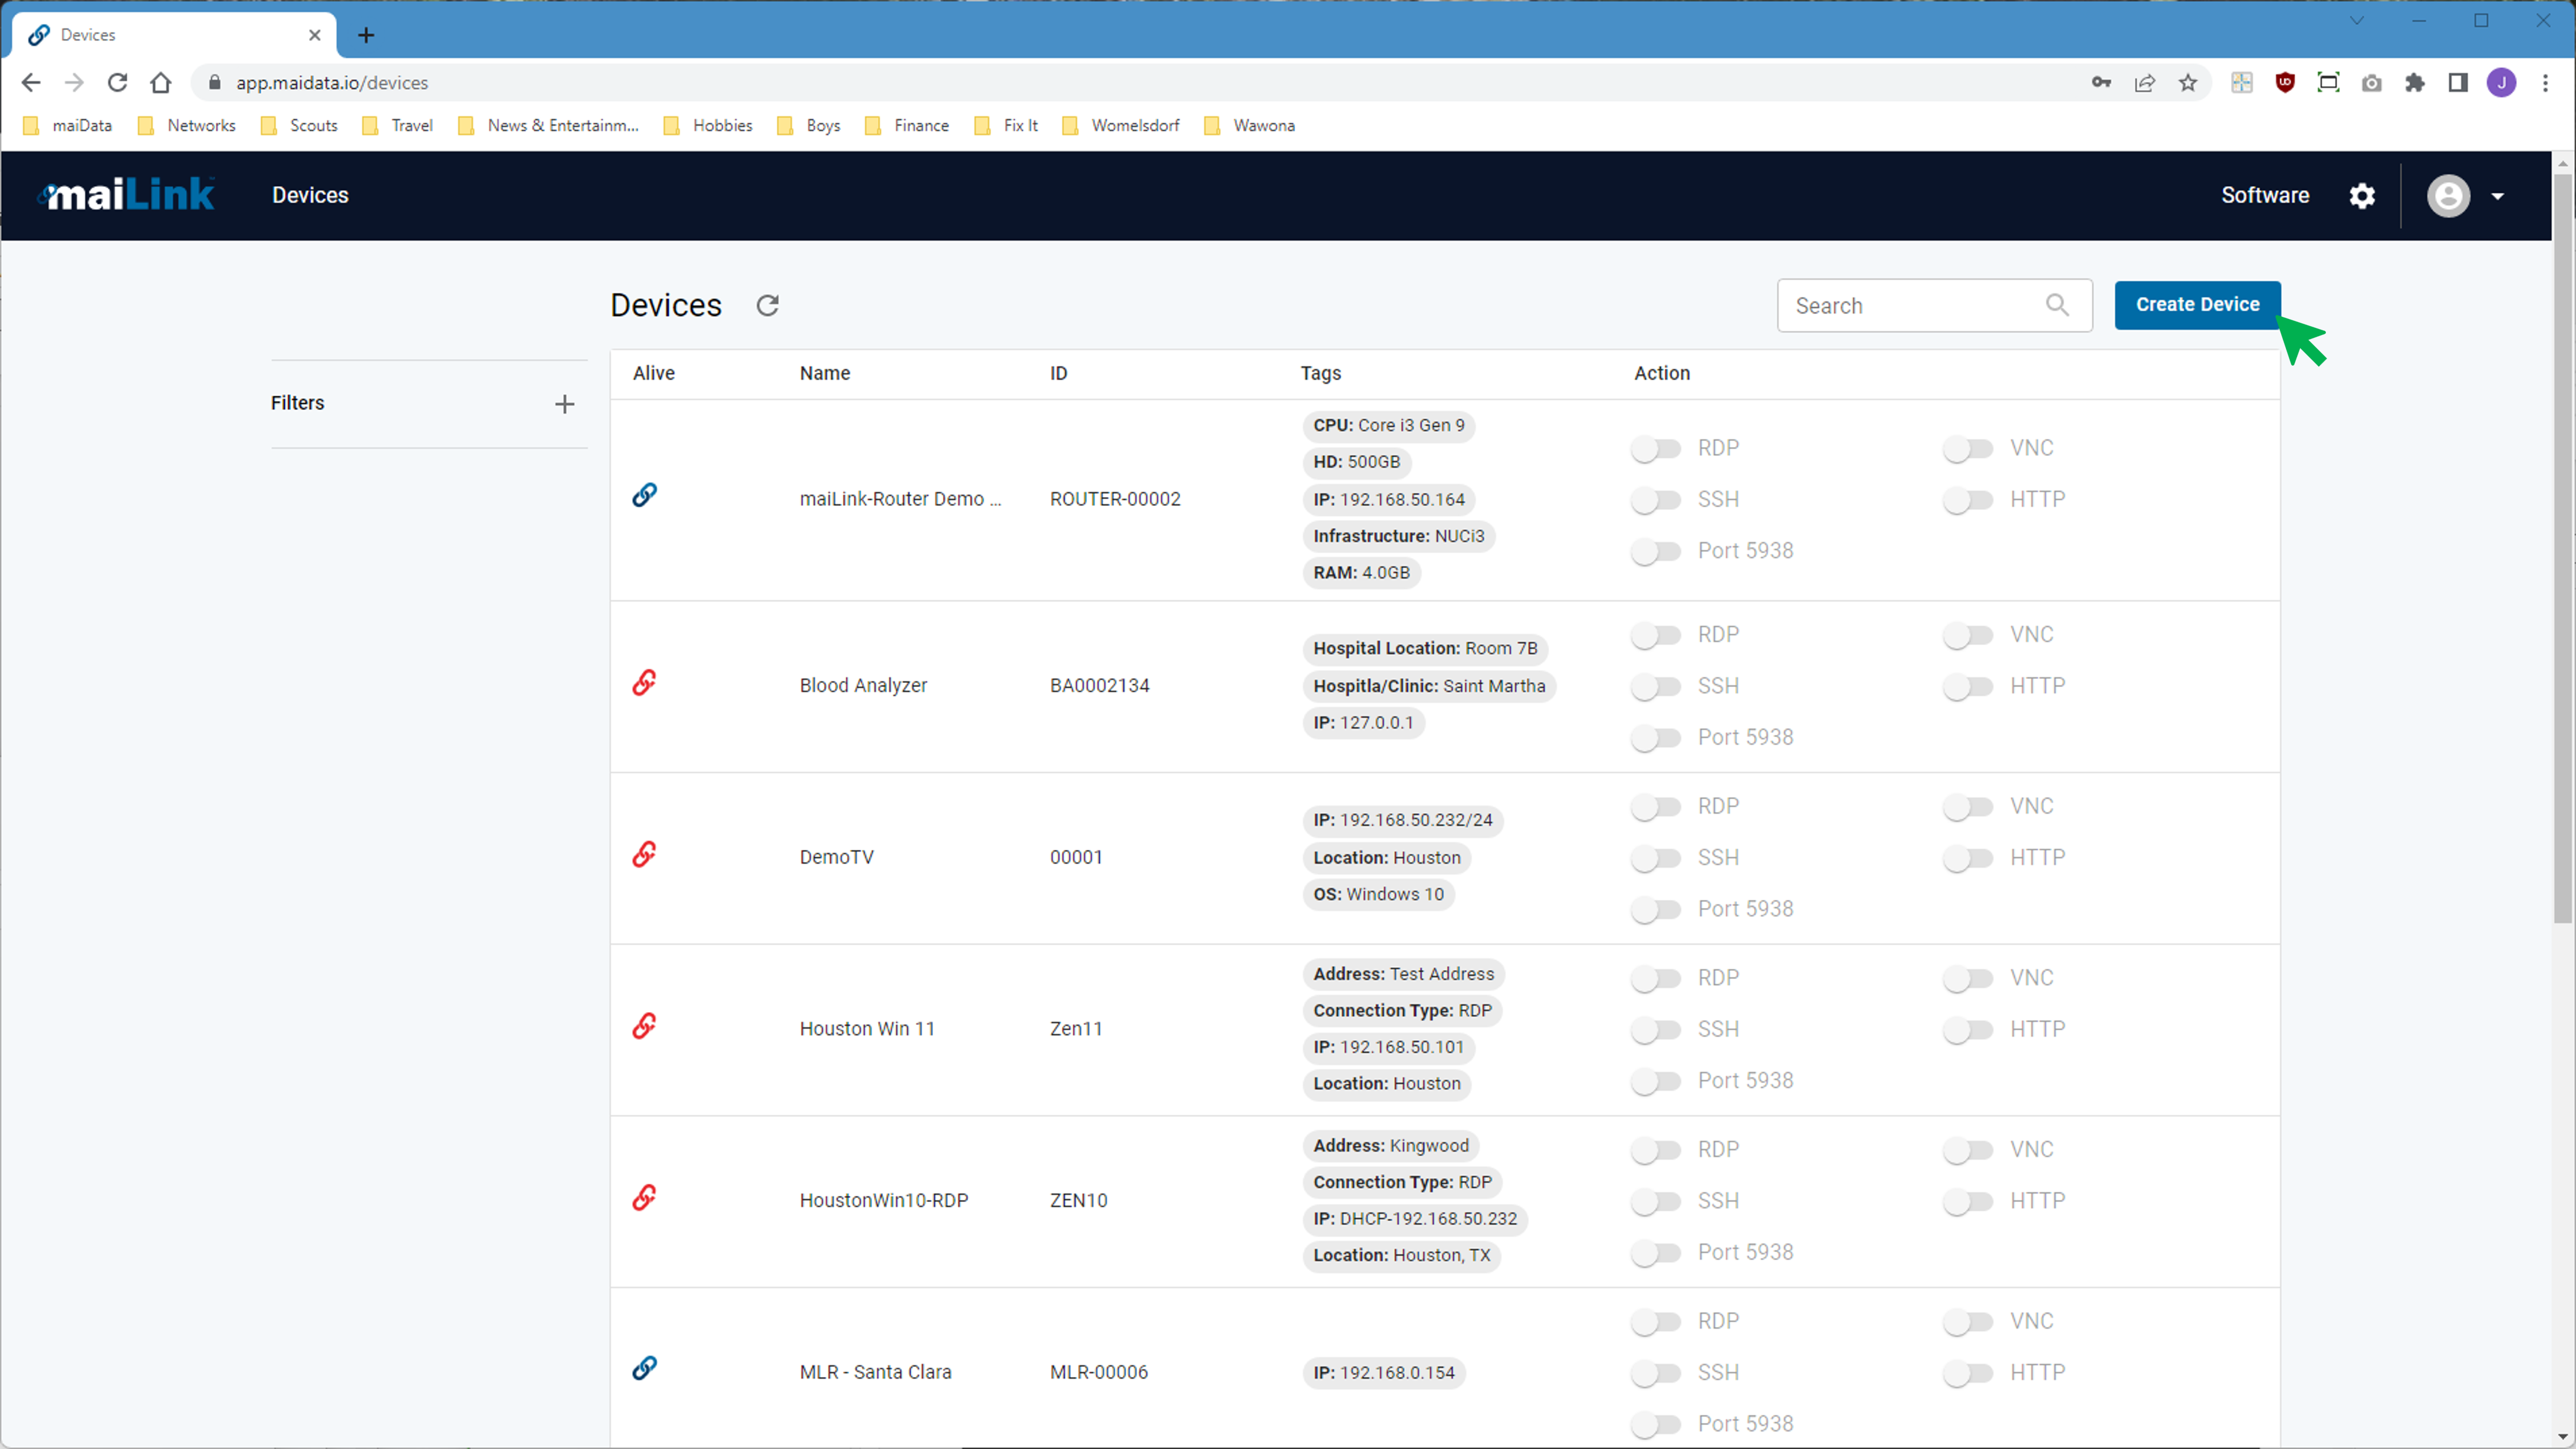The width and height of the screenshot is (2576, 1449).
Task: Click the red link icon for Houston Win 11
Action: click(x=645, y=1026)
